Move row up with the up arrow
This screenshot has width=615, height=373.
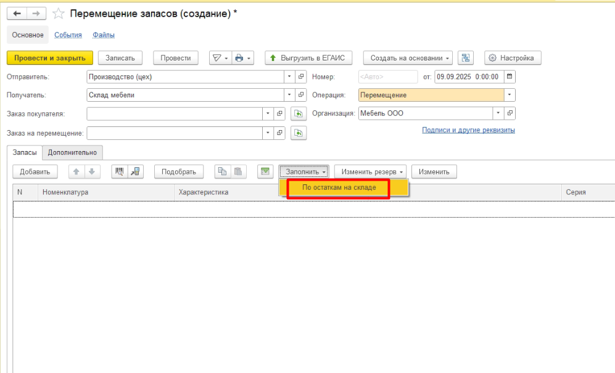[x=76, y=172]
